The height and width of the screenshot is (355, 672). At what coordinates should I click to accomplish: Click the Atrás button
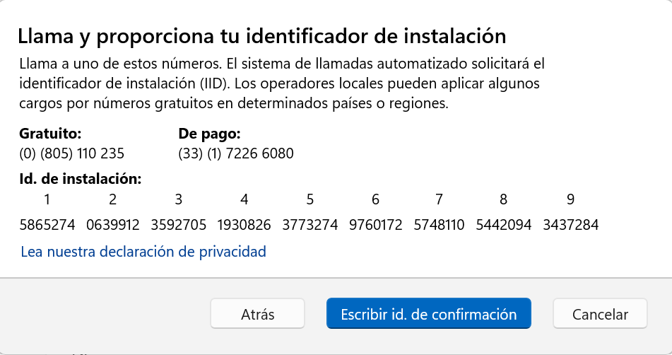point(257,314)
